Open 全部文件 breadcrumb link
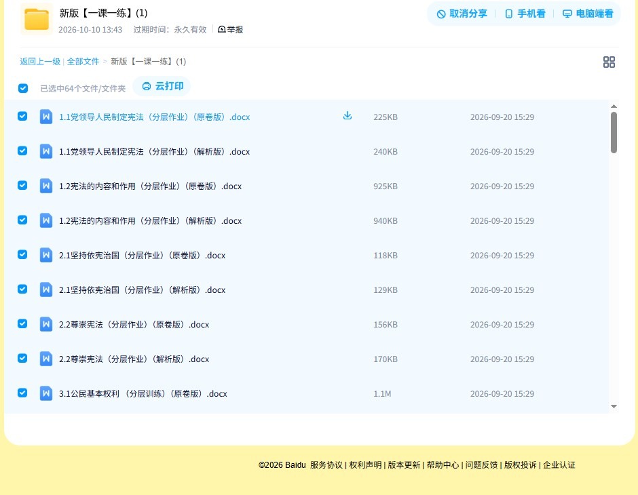The image size is (638, 495). pos(83,62)
